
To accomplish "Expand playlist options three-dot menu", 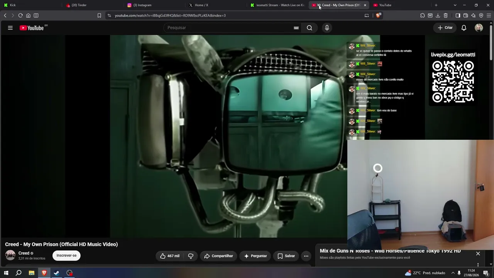I will point(478,265).
